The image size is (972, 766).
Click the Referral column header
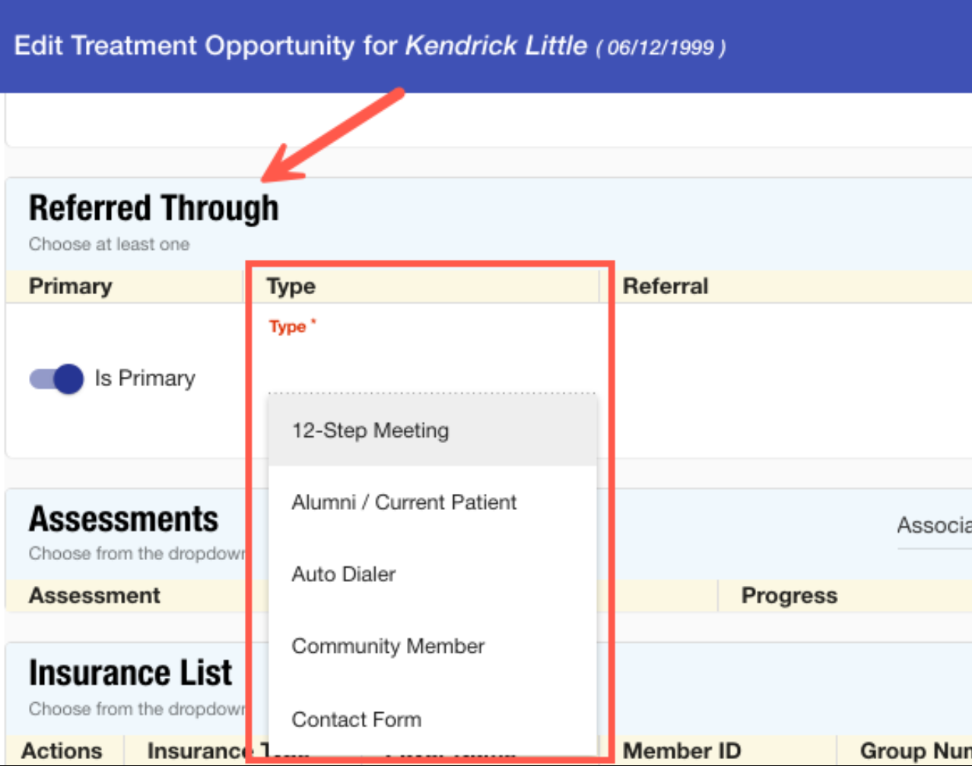tap(665, 286)
